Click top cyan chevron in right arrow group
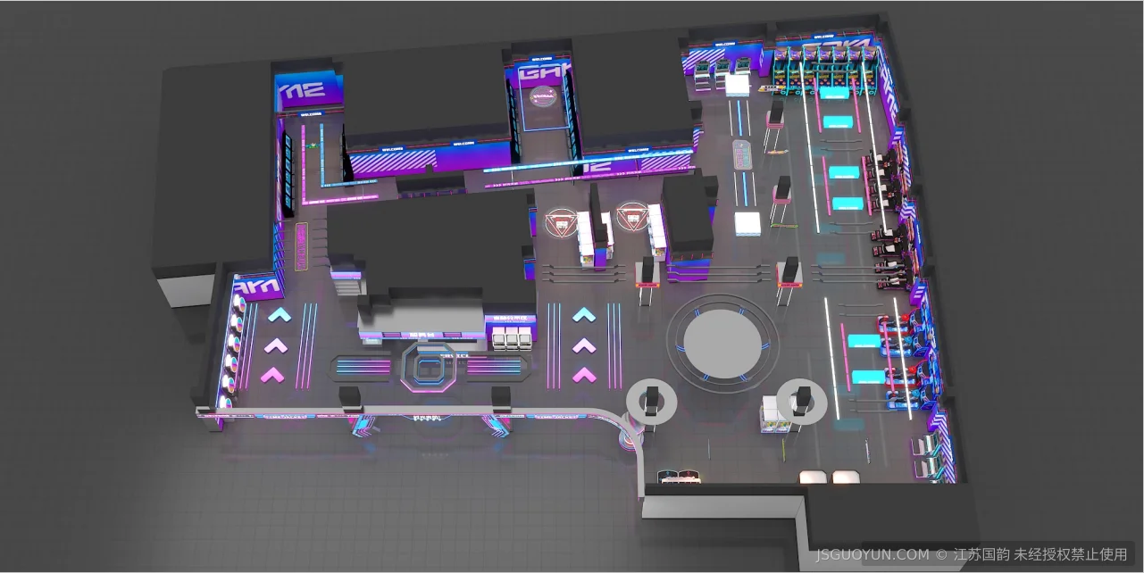 click(x=583, y=314)
